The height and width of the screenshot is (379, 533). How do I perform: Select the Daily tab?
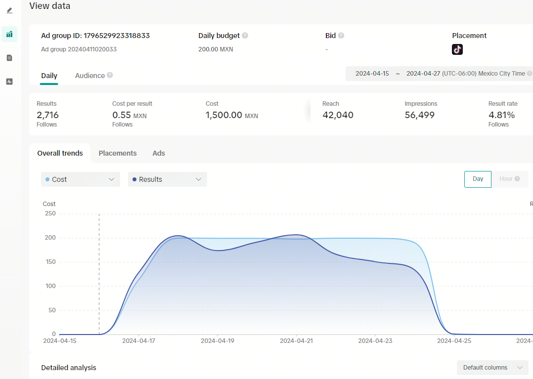(x=49, y=76)
